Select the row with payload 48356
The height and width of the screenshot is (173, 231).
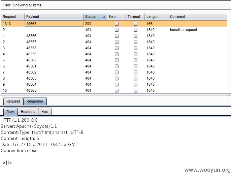pyautogui.click(x=114, y=36)
